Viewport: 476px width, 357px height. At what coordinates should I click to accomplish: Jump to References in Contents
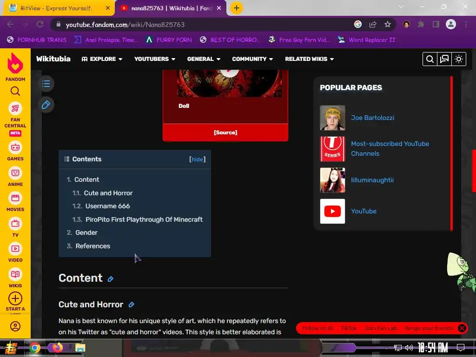[x=93, y=246]
